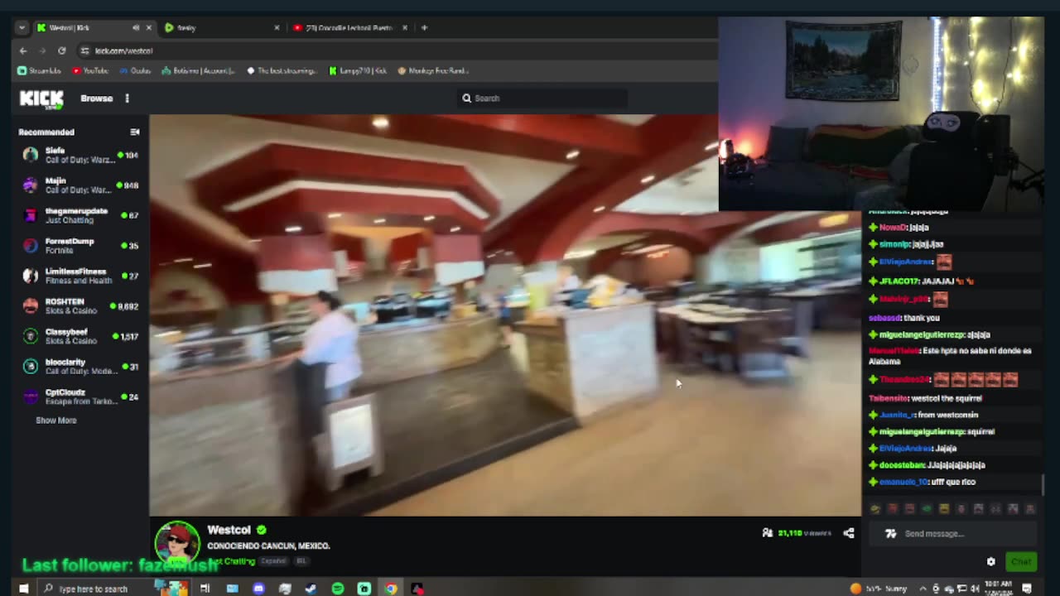The image size is (1060, 596).
Task: Click the viewers icon next to 21,110
Action: tap(768, 533)
